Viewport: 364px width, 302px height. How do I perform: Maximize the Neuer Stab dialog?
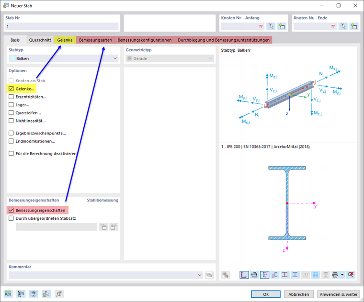[339, 5]
